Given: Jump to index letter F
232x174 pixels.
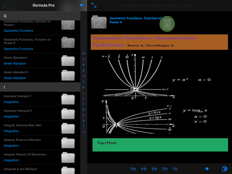Looking at the screenshot, I should coord(84,82).
